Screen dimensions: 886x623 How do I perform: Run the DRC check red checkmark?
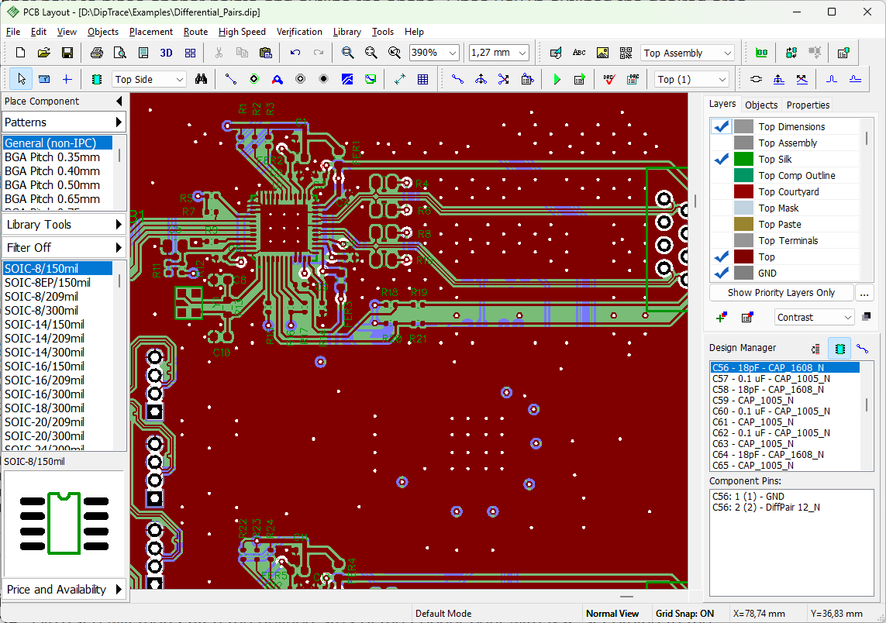point(609,79)
